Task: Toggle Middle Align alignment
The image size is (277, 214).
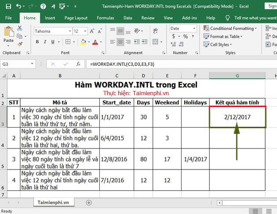Action: coord(120,31)
